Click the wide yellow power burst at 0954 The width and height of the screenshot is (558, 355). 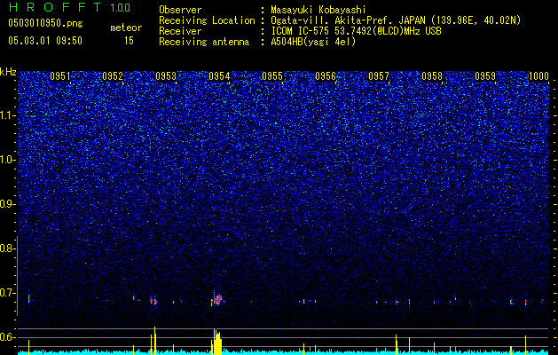coord(216,342)
